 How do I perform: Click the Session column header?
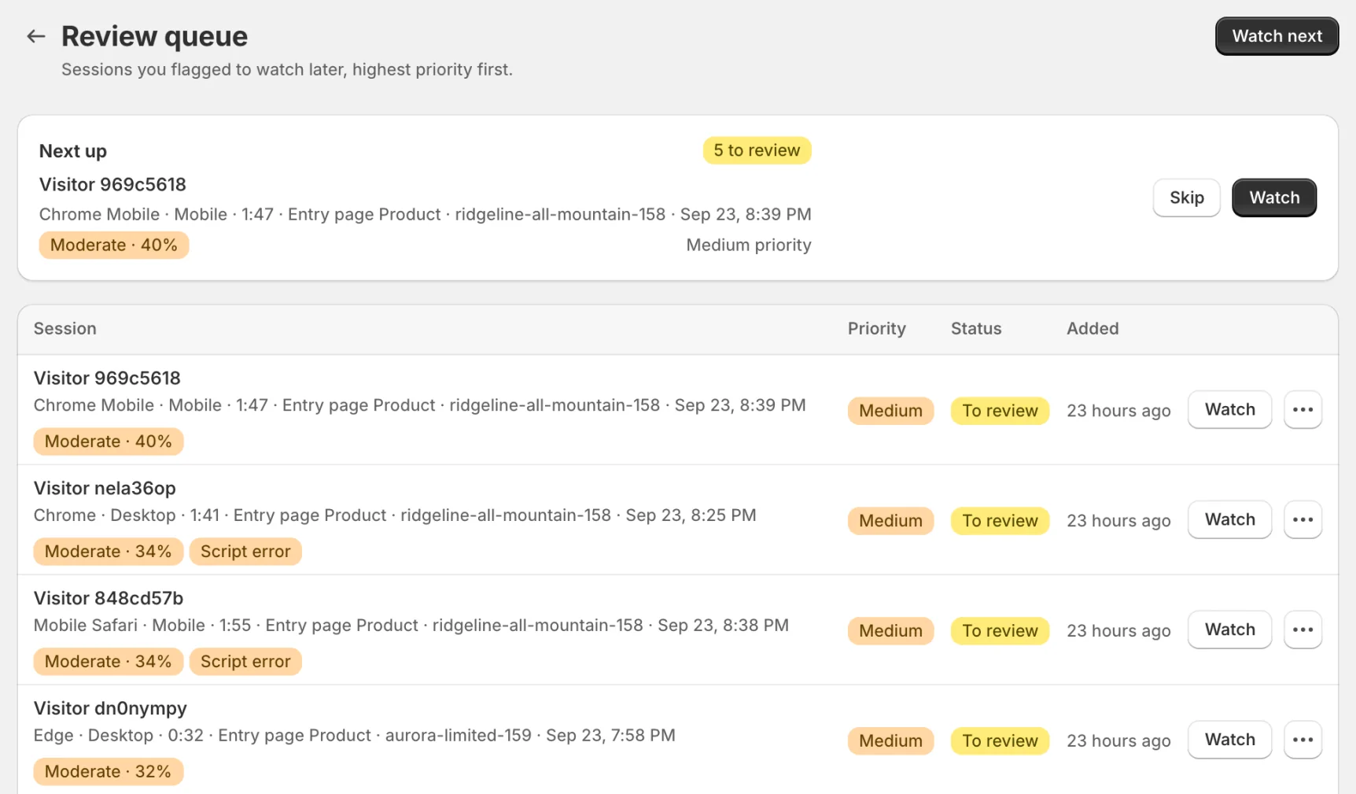[65, 329]
